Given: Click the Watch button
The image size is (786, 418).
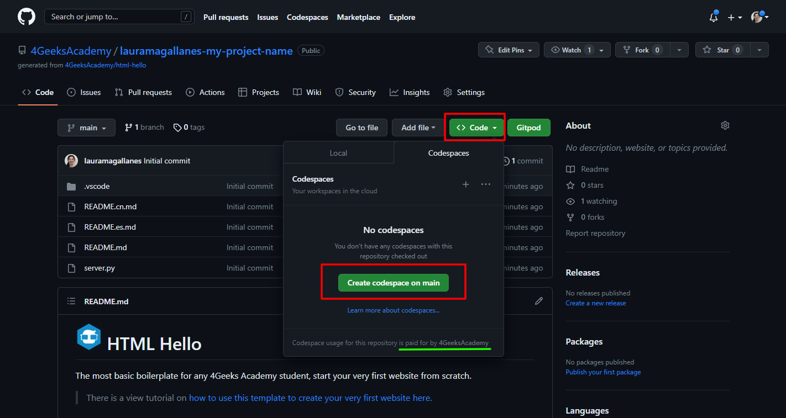Looking at the screenshot, I should click(x=577, y=50).
